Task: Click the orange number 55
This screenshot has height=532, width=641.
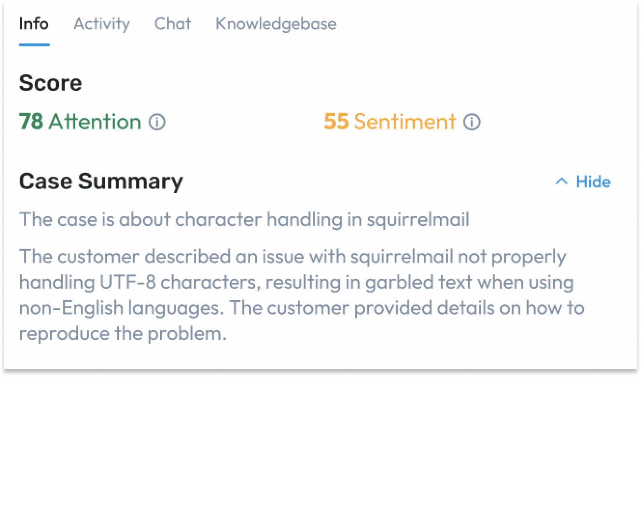Action: [336, 122]
